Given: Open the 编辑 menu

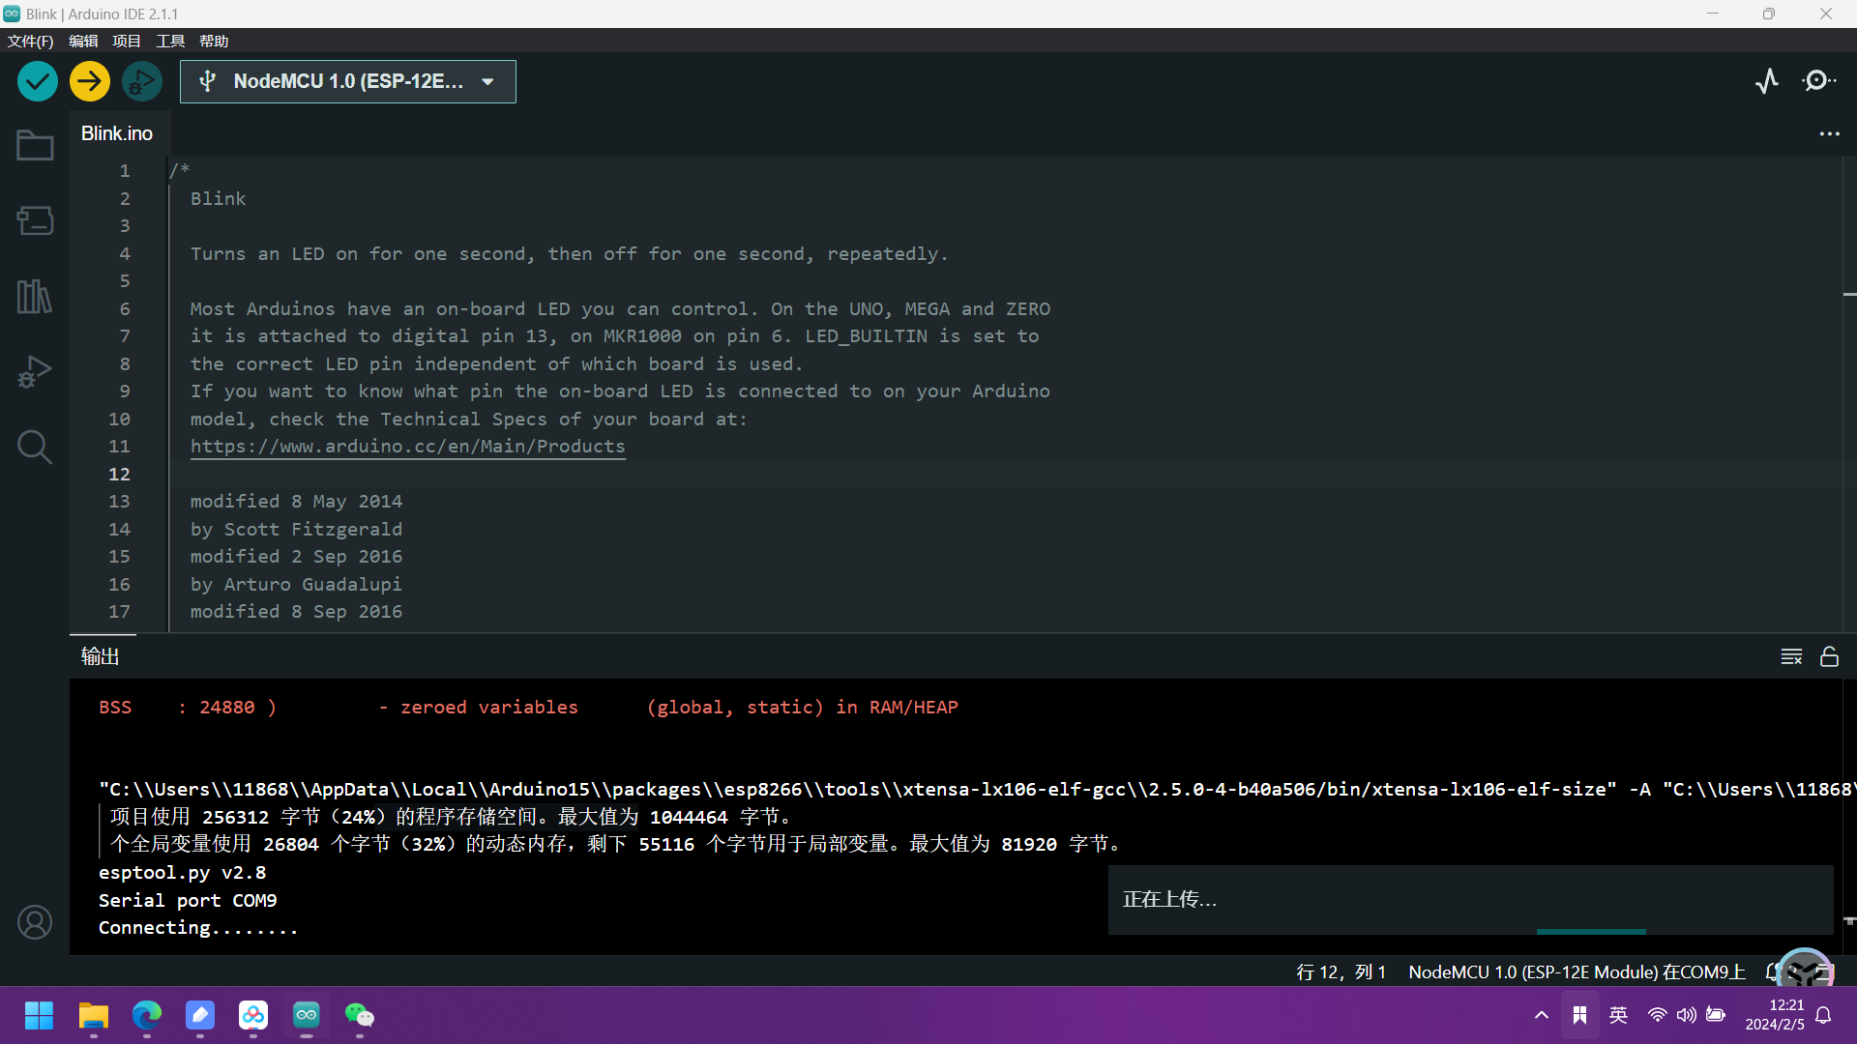Looking at the screenshot, I should coord(83,41).
